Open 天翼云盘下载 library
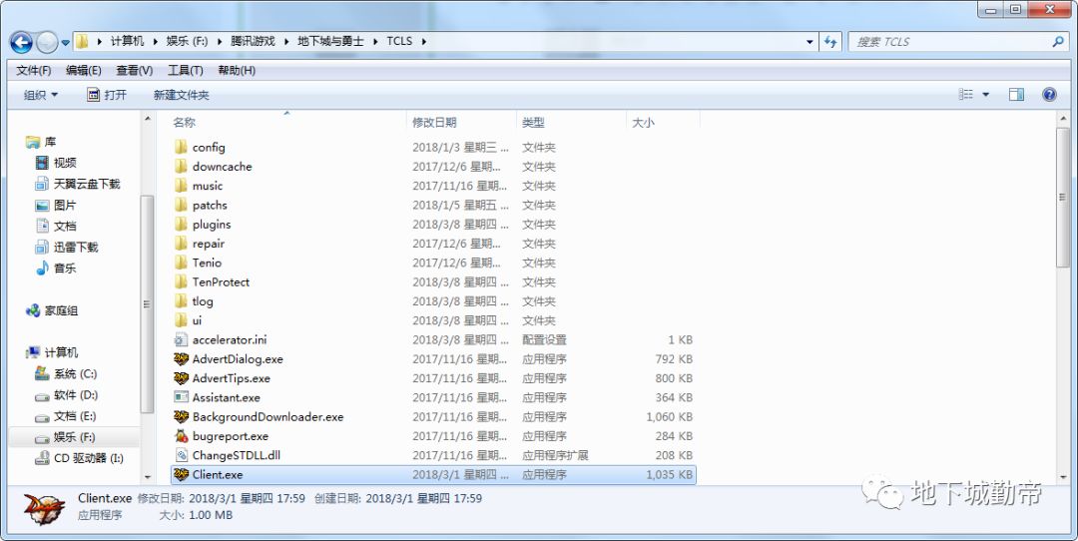 click(79, 184)
